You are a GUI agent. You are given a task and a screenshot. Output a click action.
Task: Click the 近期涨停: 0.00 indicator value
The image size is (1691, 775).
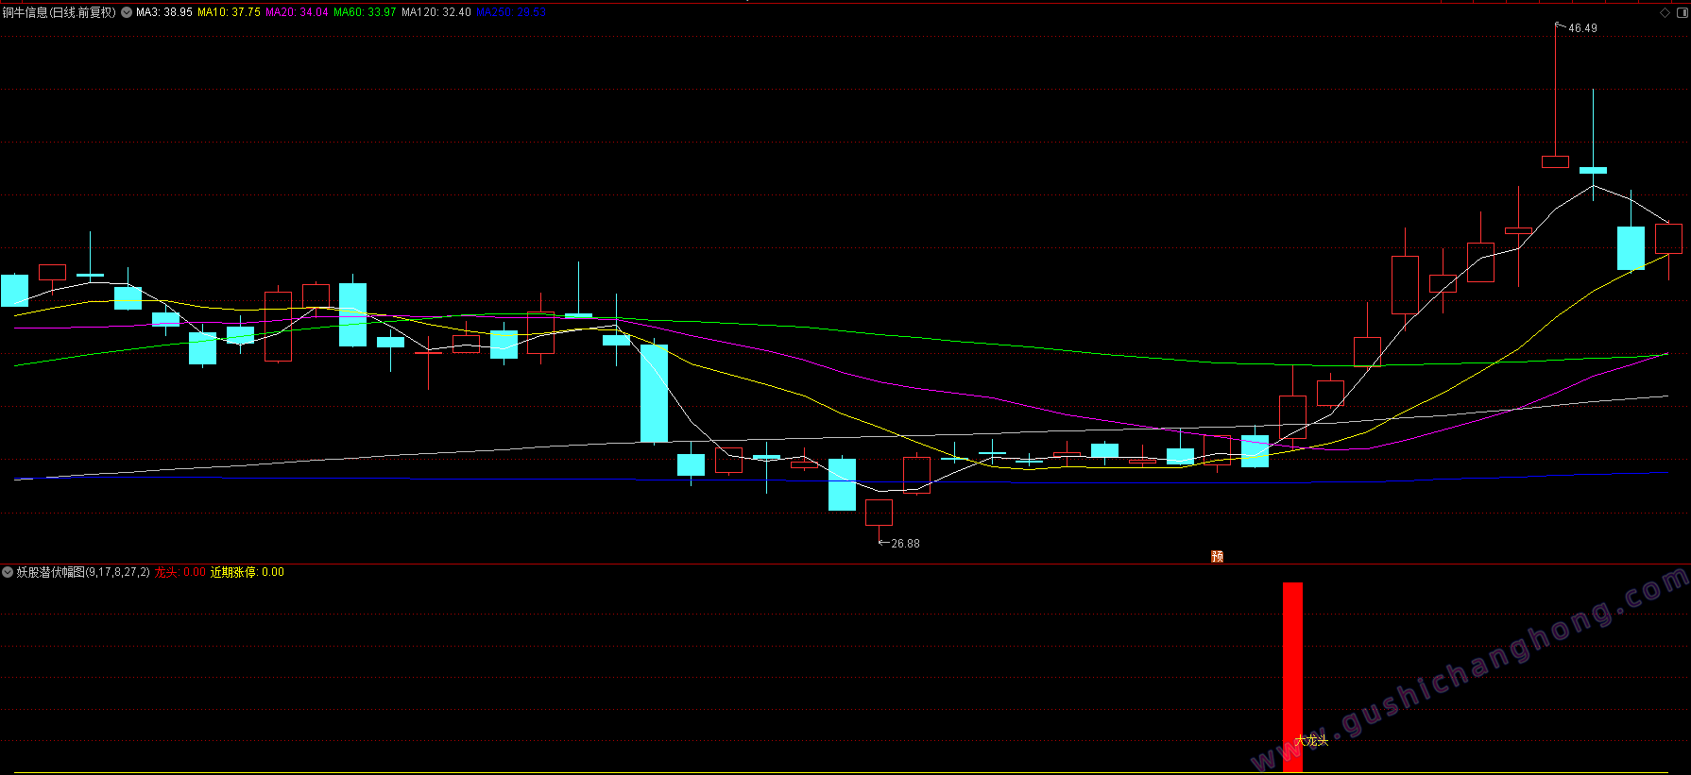[x=248, y=572]
